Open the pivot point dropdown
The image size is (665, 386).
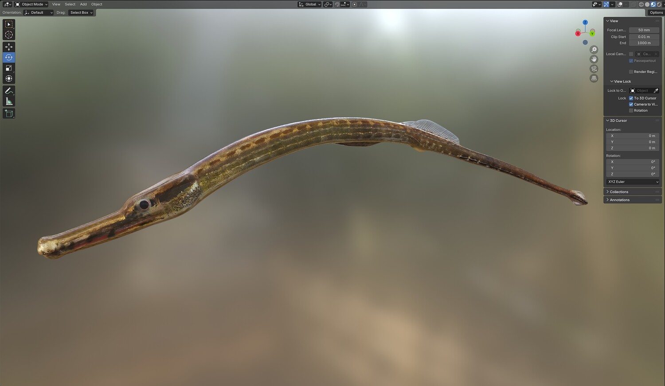tap(328, 4)
